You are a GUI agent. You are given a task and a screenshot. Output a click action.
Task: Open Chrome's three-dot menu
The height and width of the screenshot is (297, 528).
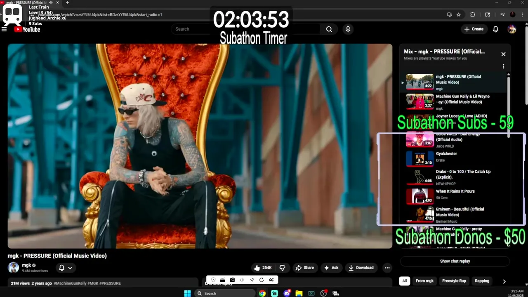coord(523,14)
